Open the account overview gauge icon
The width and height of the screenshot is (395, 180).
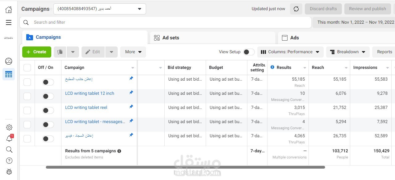[9, 61]
